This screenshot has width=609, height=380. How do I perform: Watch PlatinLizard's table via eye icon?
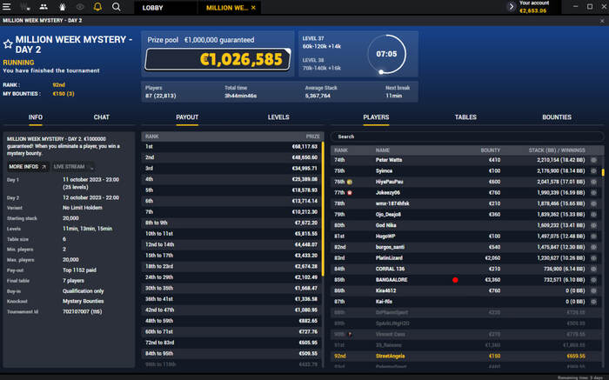(x=593, y=257)
